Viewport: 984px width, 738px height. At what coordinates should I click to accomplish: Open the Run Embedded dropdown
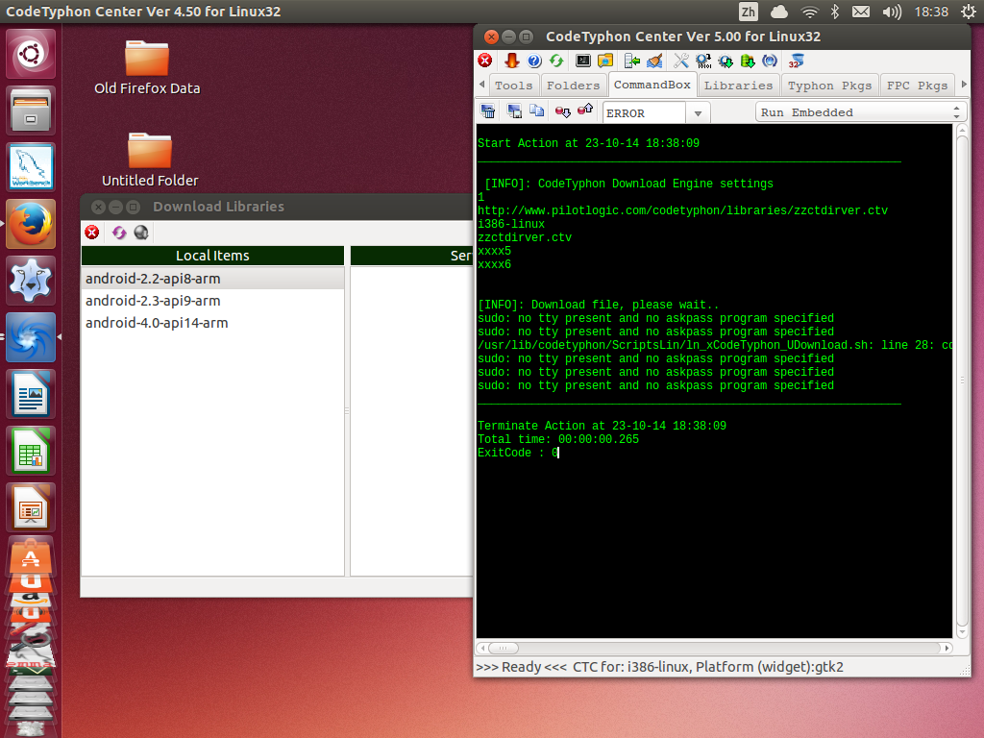pyautogui.click(x=860, y=112)
